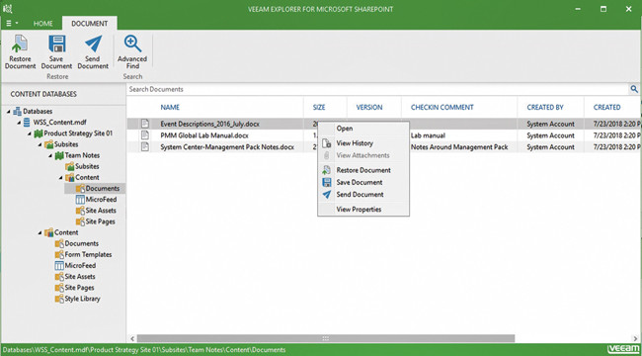Click the file icon of System Center-Management Pack Notes.docx
The width and height of the screenshot is (642, 356).
145,146
